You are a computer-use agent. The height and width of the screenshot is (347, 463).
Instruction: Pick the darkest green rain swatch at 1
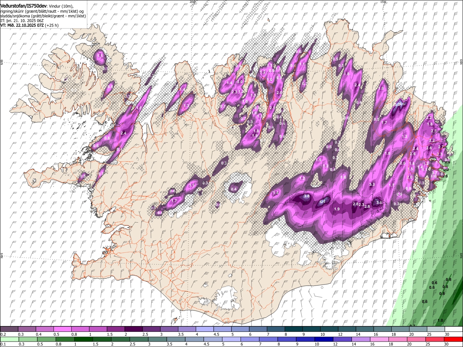[x=83, y=339]
